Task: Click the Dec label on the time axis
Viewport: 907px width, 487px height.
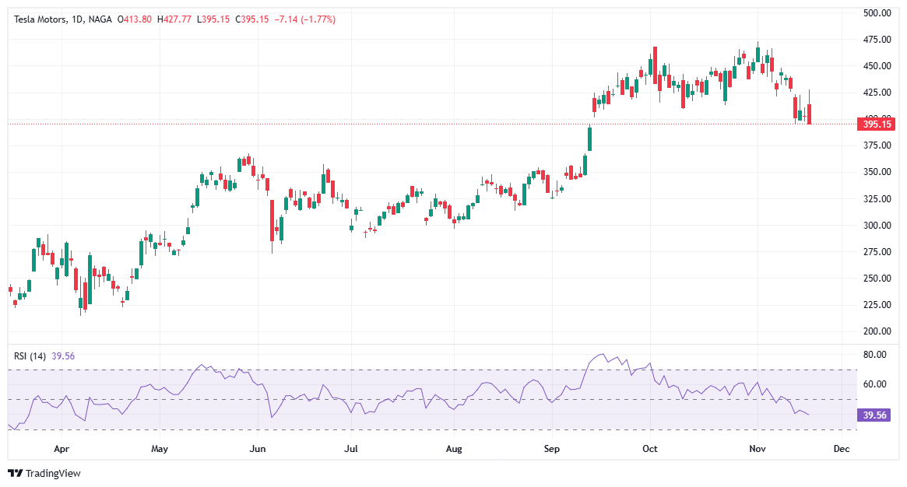Action: 842,449
